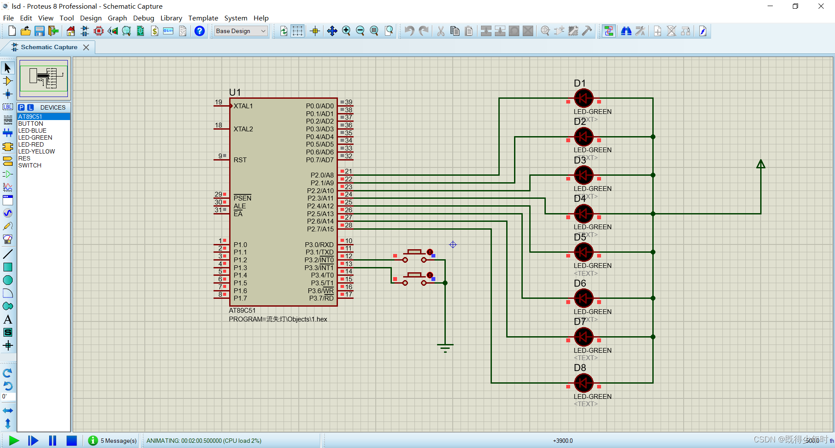Click the Search and Tag binoculars icon

626,31
